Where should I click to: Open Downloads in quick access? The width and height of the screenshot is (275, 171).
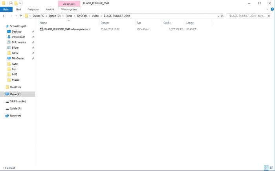tap(18, 37)
